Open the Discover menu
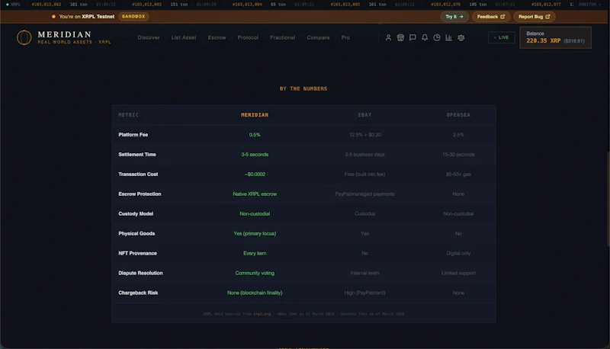The height and width of the screenshot is (349, 610). 149,37
